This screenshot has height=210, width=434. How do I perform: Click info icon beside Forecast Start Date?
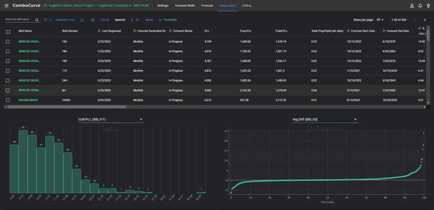348,31
